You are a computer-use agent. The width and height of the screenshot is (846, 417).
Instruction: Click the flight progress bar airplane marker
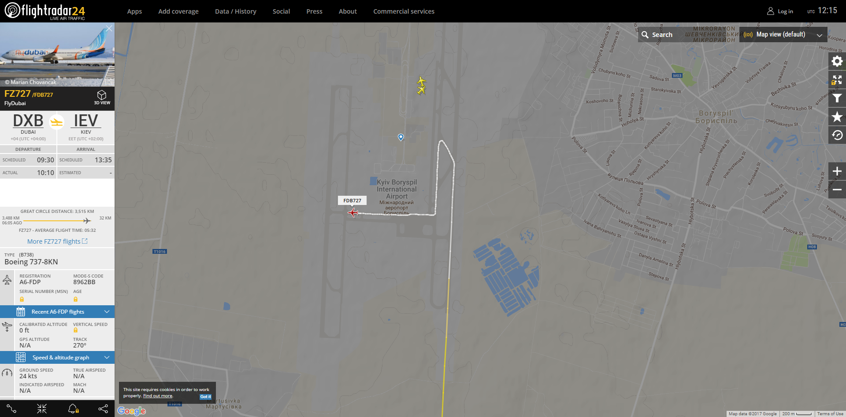tap(87, 220)
